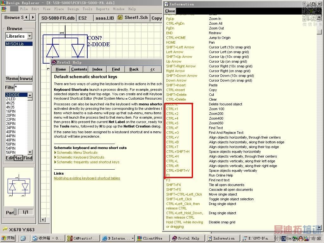Viewport: 324px width, 243px height.
Task: Click the panel tab left scroll arrow
Action: [27, 17]
